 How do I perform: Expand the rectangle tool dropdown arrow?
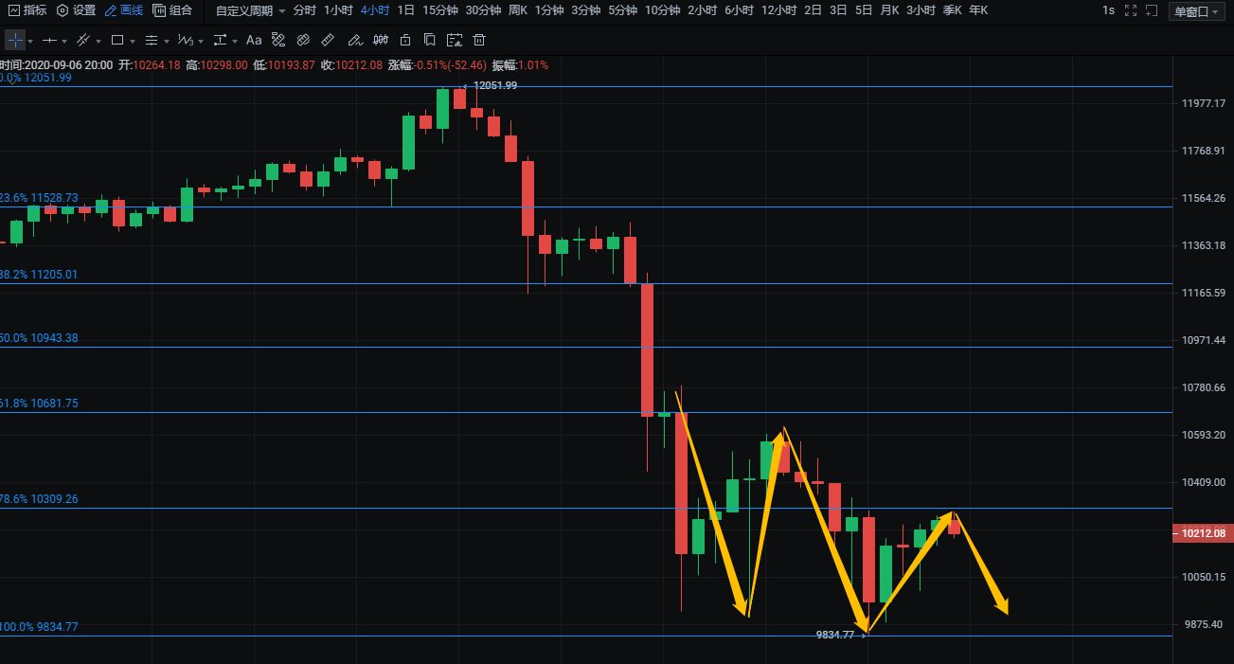coord(132,42)
